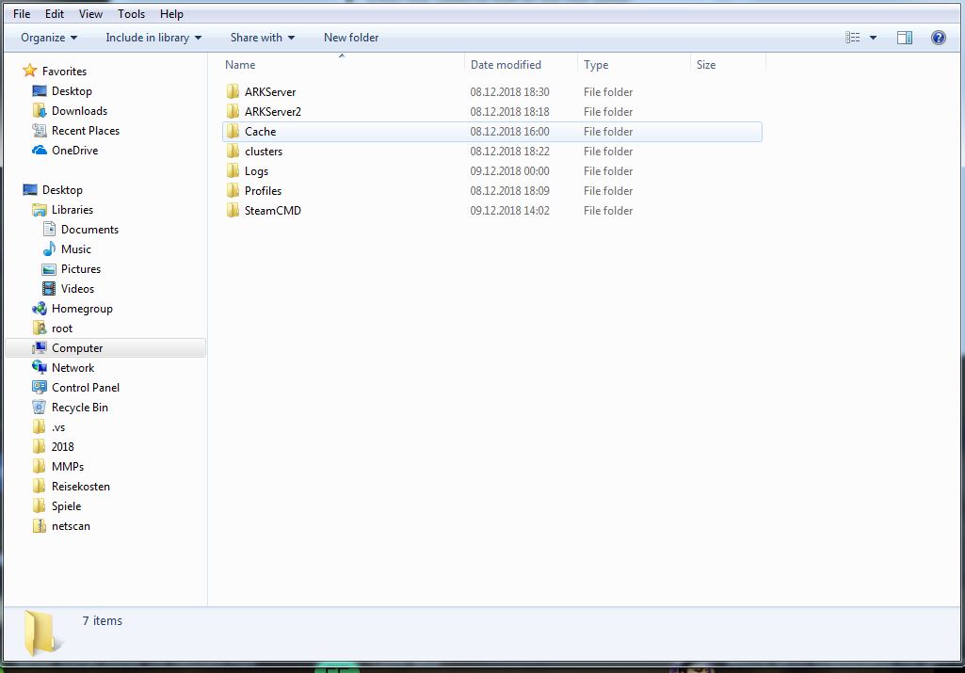Screen dimensions: 965x673
Task: Click the SteamCMD folder name
Action: click(273, 211)
